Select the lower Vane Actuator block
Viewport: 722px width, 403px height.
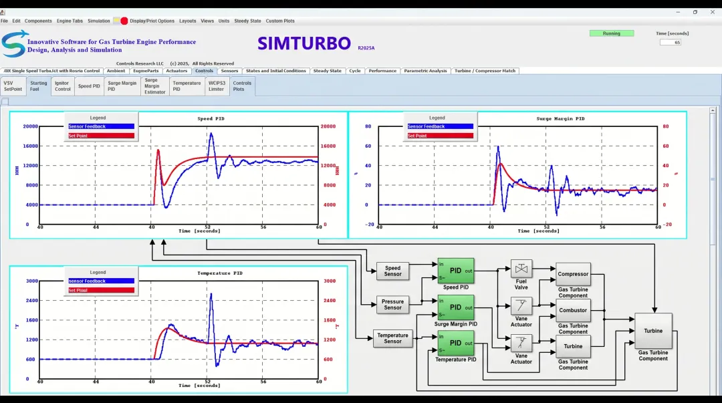tap(521, 343)
